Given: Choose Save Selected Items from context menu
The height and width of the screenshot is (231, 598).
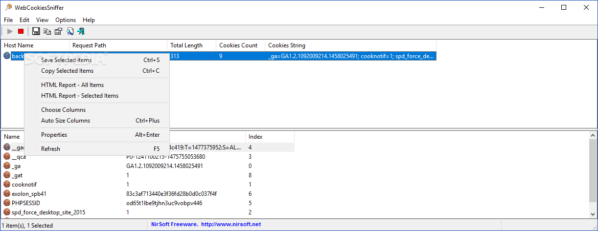Looking at the screenshot, I should click(x=66, y=60).
